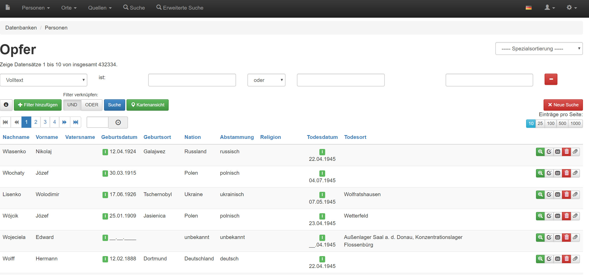
Task: Remove the filter with the red minus button
Action: (551, 79)
